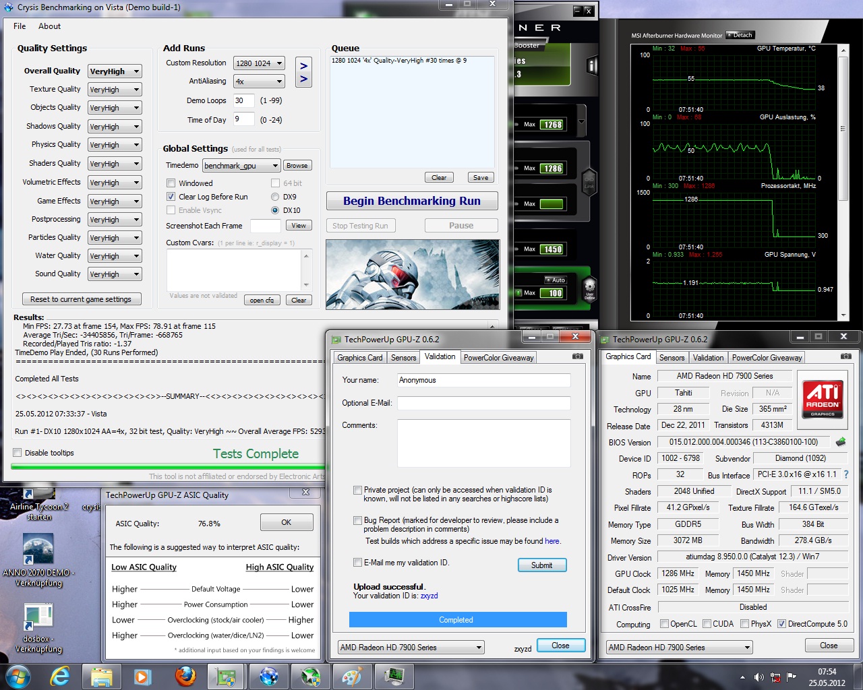Open the Texture Quality dropdown

coord(115,90)
